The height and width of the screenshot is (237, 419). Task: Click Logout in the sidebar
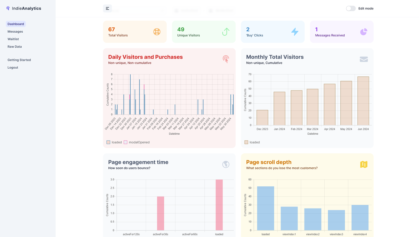pyautogui.click(x=13, y=67)
